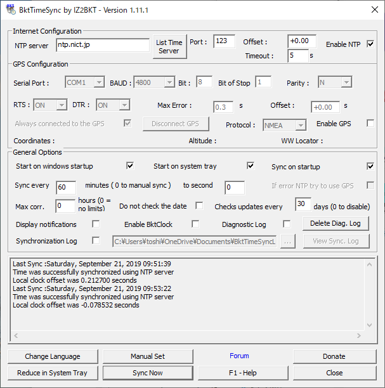
Task: Click View Sync. Log button
Action: click(336, 241)
